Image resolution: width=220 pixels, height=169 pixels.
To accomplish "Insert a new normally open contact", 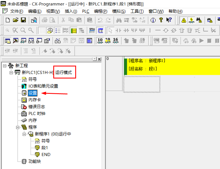I will [x=118, y=30].
